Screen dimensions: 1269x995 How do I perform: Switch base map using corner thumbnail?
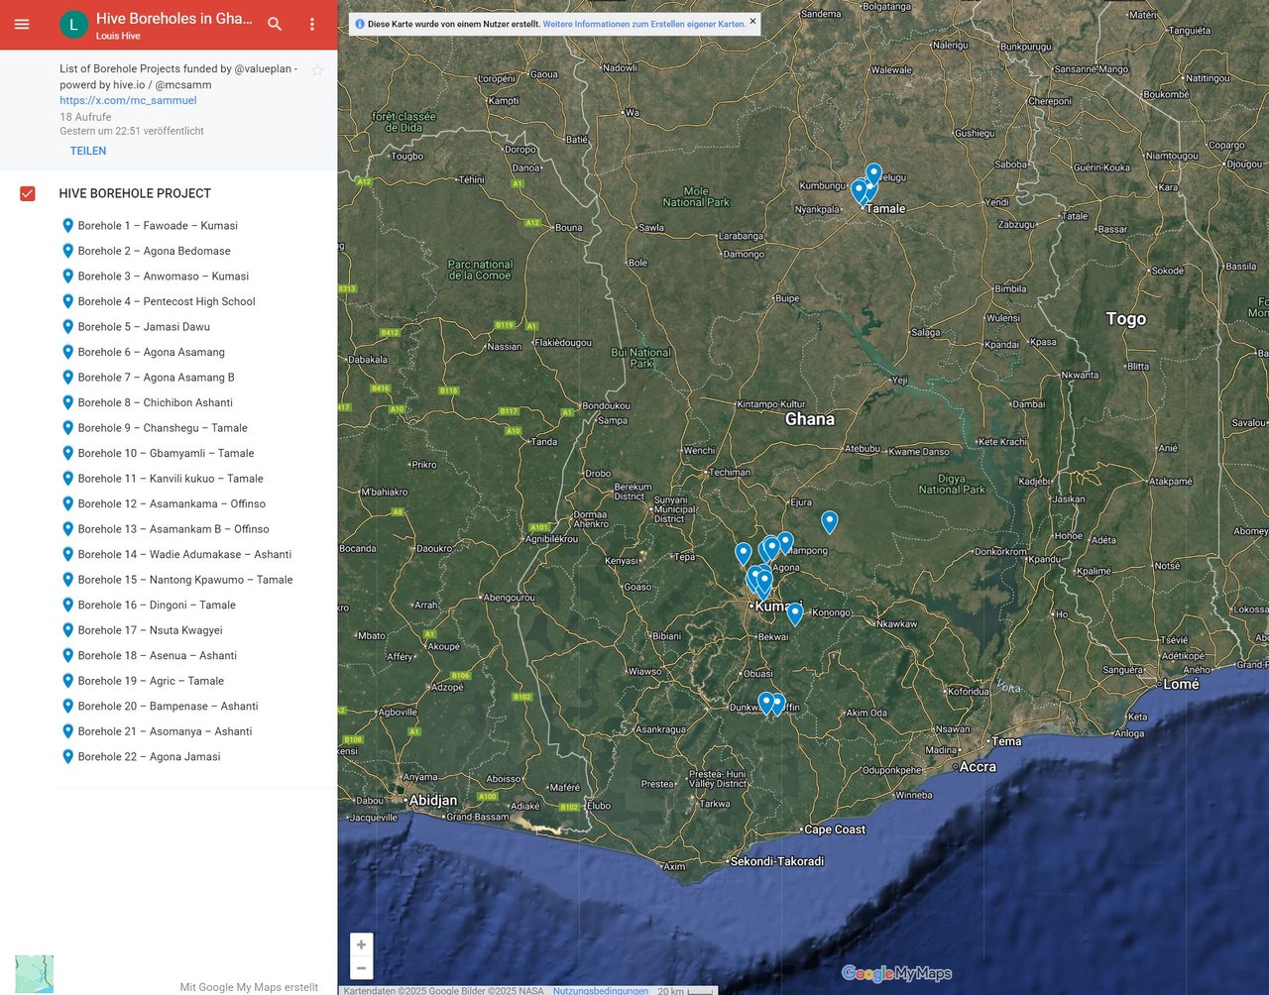click(x=35, y=975)
